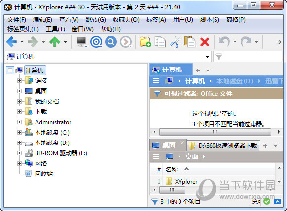Click 本地磁盘 (D:) breadcrumb segment
The height and width of the screenshot is (211, 287).
[235, 81]
